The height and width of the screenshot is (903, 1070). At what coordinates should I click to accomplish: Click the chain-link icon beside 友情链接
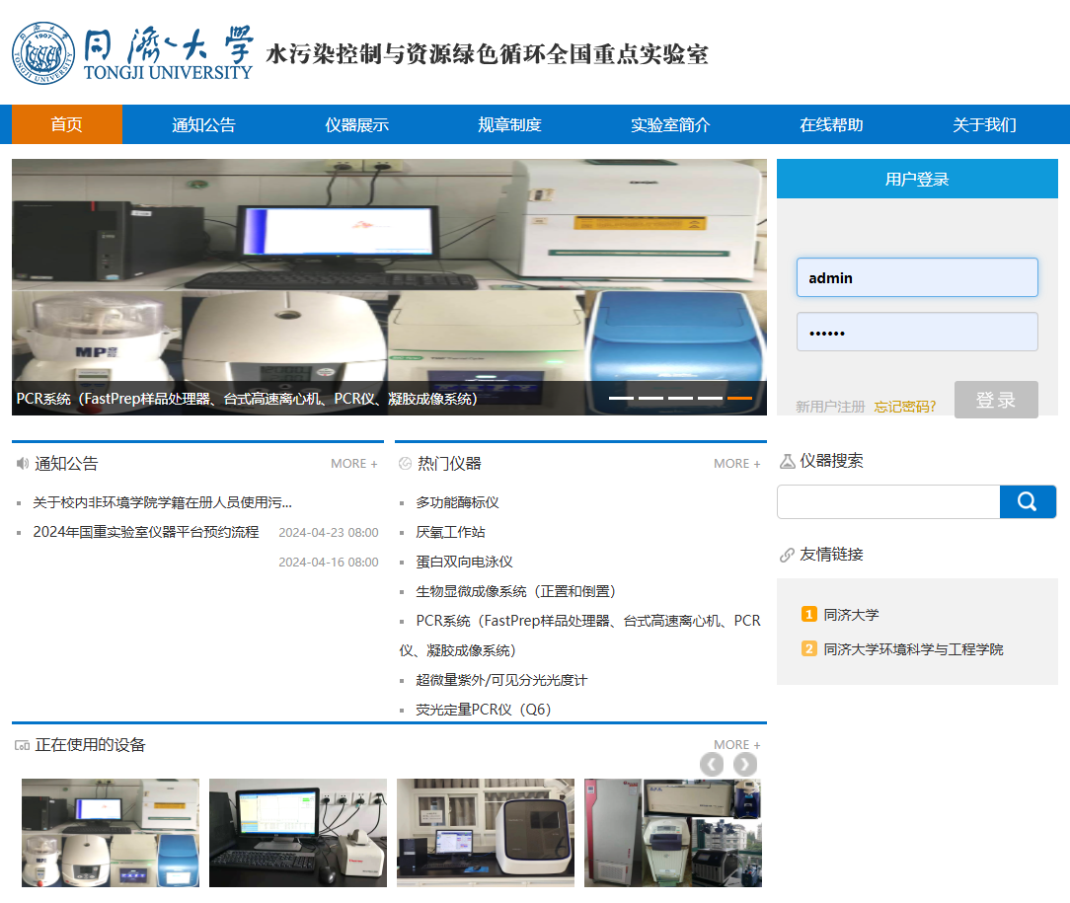click(787, 554)
